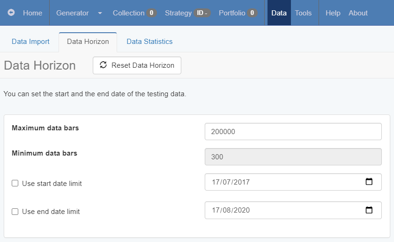Click the Portfolio count badge
394x242 pixels.
point(252,13)
